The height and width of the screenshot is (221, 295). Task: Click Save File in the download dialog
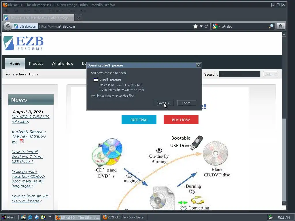164,103
